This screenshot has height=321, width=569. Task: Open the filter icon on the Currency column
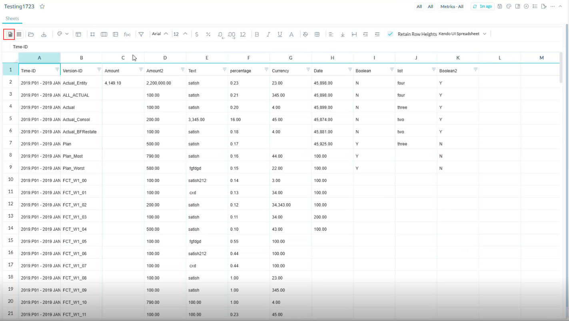coord(308,69)
